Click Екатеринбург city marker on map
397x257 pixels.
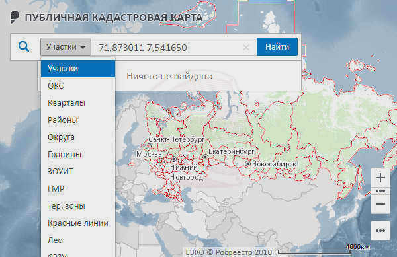pyautogui.click(x=206, y=157)
